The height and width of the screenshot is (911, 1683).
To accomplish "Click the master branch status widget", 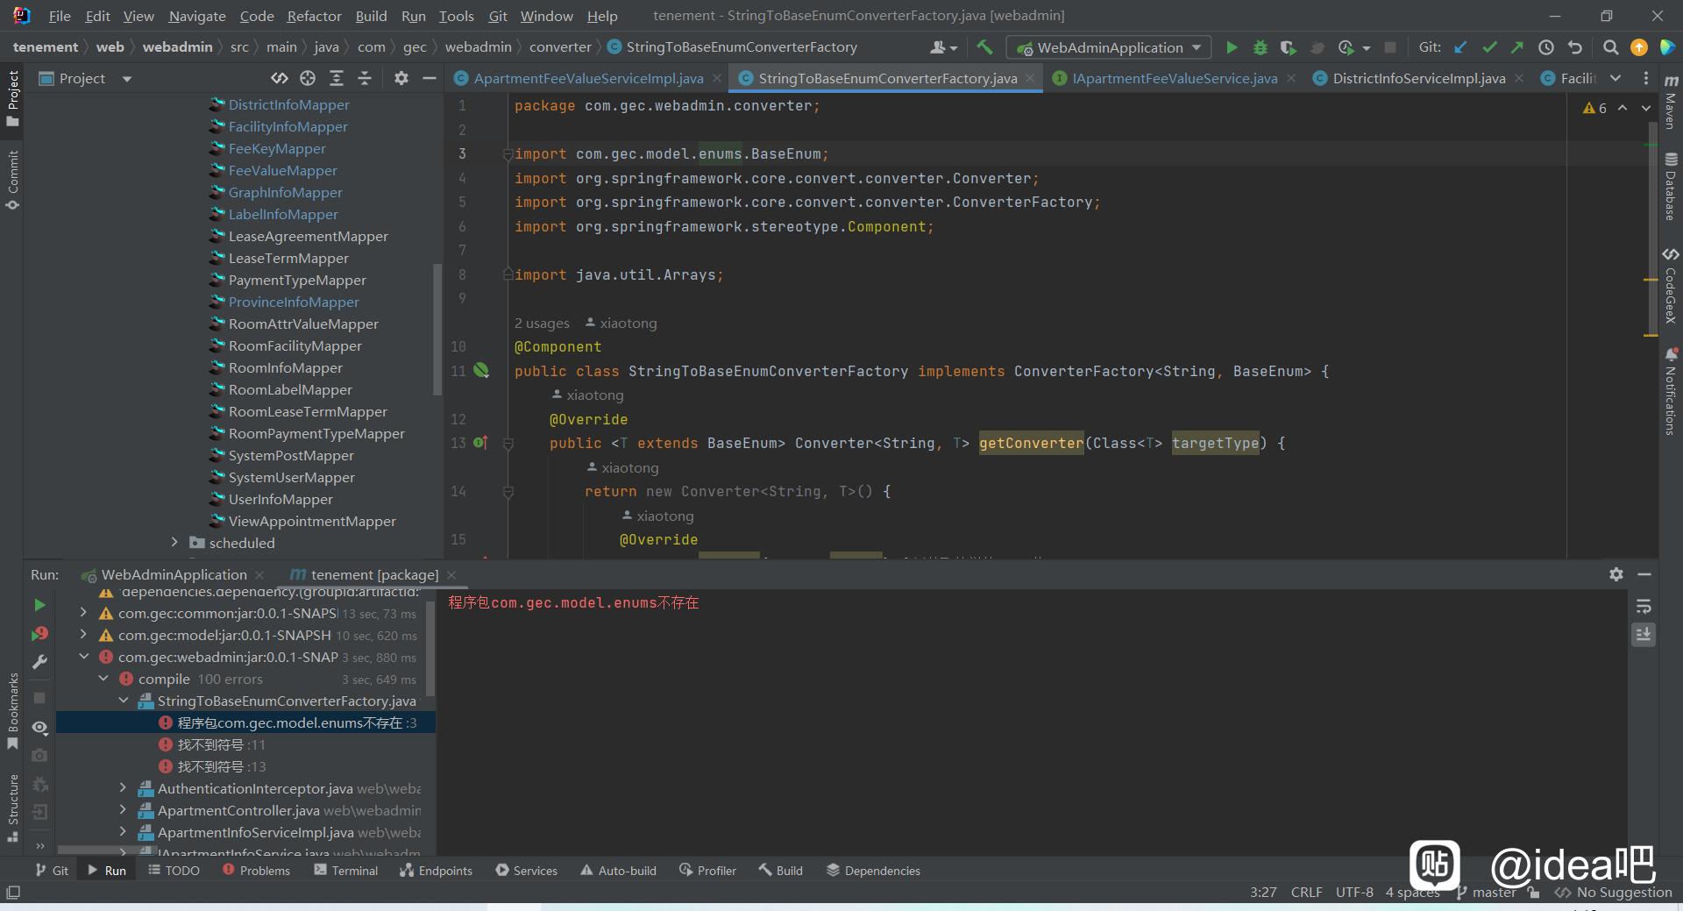I will click(x=1488, y=892).
